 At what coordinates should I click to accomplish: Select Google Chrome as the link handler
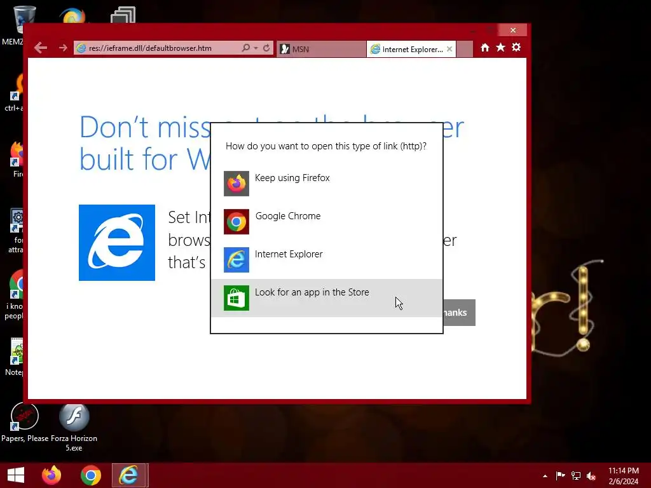coord(326,222)
